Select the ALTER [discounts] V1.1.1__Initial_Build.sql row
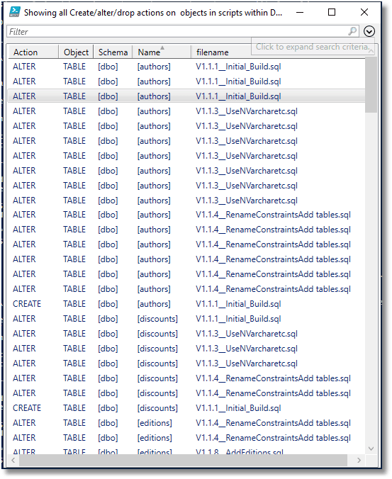The width and height of the screenshot is (392, 479). coord(186,319)
